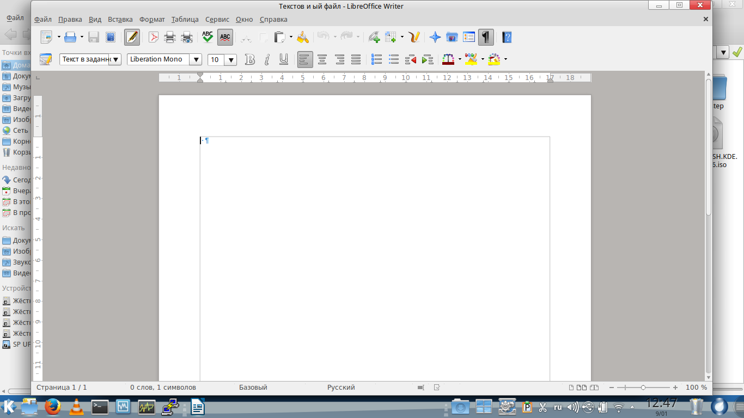The width and height of the screenshot is (744, 418).
Task: Export document directly as PDF
Action: (154, 38)
